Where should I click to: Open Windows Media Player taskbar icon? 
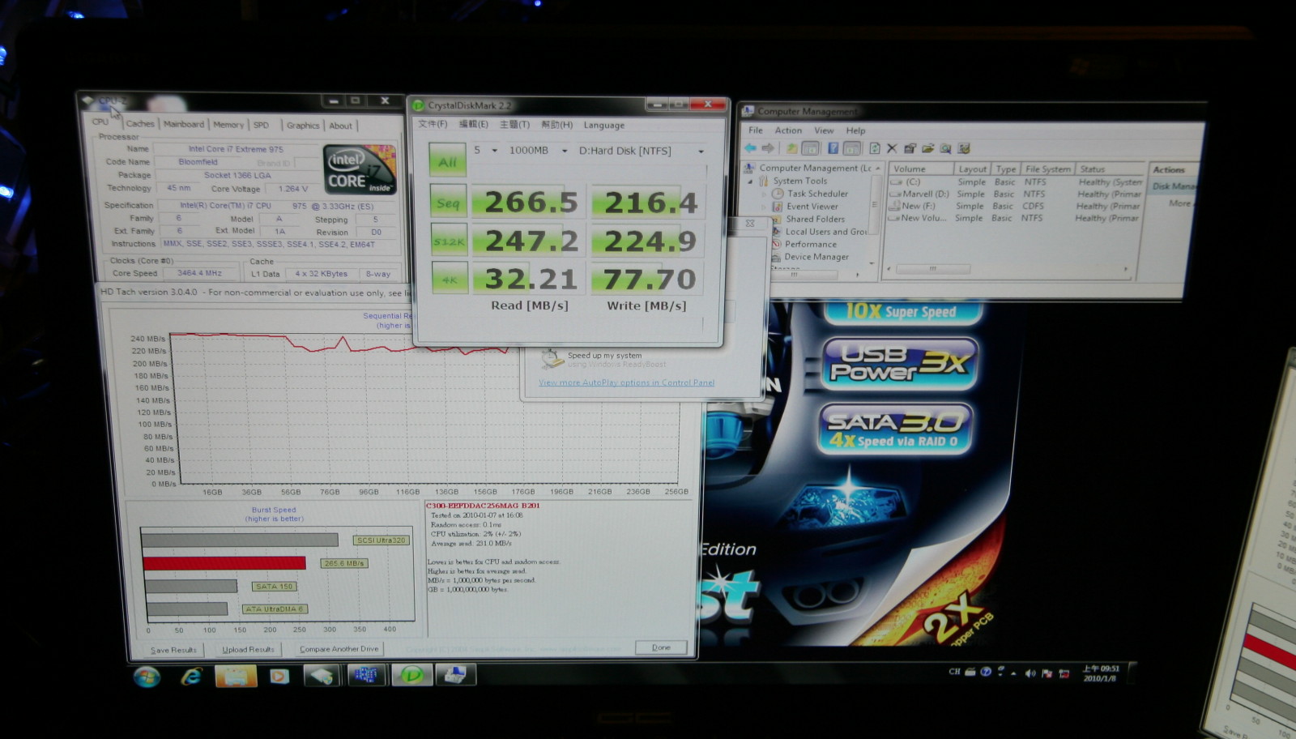coord(279,675)
